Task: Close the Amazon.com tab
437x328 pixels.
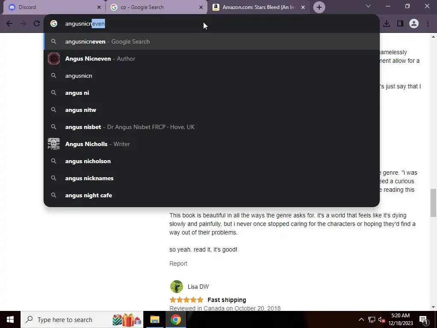Action: [x=303, y=8]
